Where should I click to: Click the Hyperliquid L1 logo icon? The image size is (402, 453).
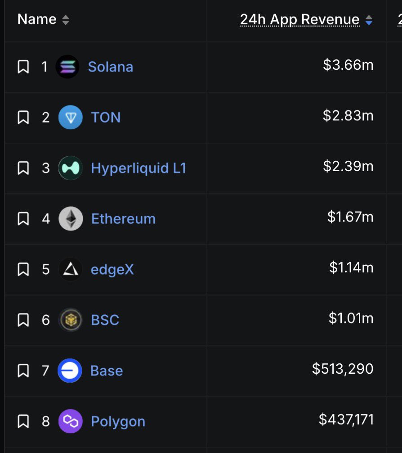[x=71, y=168]
